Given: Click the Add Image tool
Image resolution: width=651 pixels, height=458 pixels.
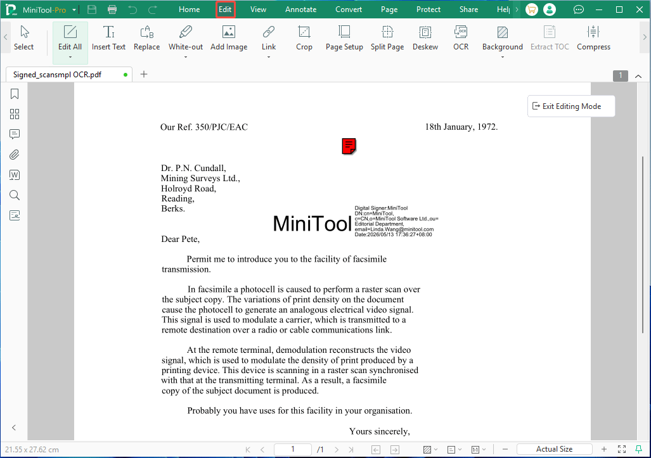Looking at the screenshot, I should [x=229, y=38].
